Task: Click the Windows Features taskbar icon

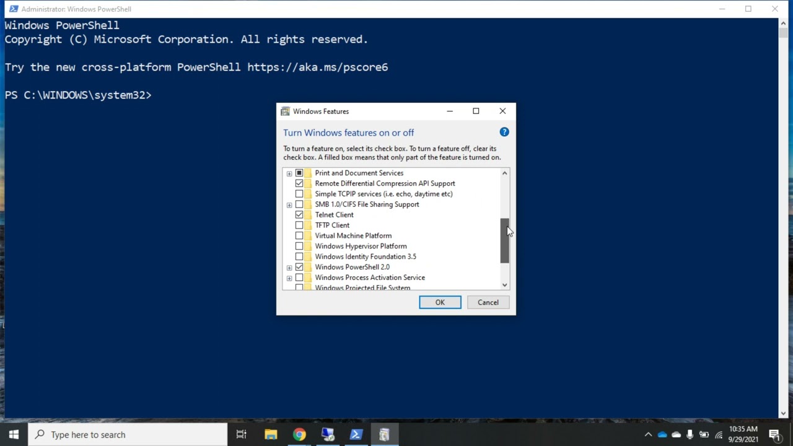Action: (384, 434)
